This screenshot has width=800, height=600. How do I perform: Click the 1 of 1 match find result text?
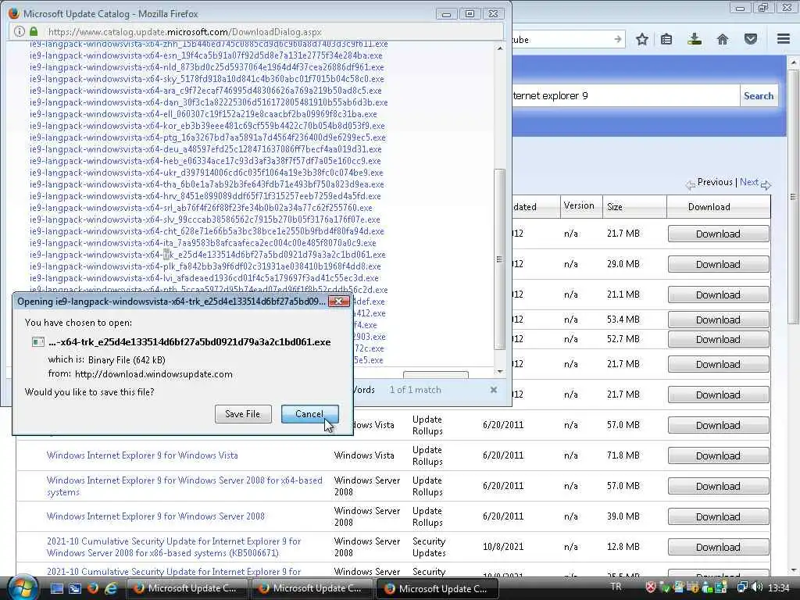pos(416,390)
